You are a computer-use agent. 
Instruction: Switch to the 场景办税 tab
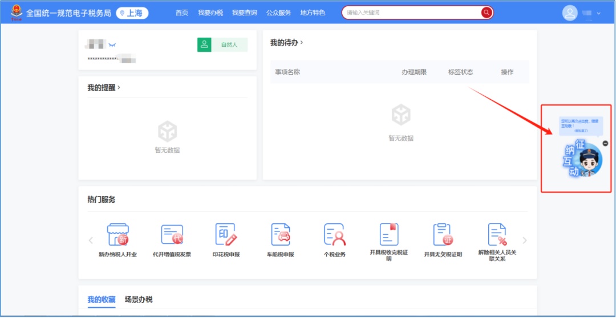click(139, 299)
